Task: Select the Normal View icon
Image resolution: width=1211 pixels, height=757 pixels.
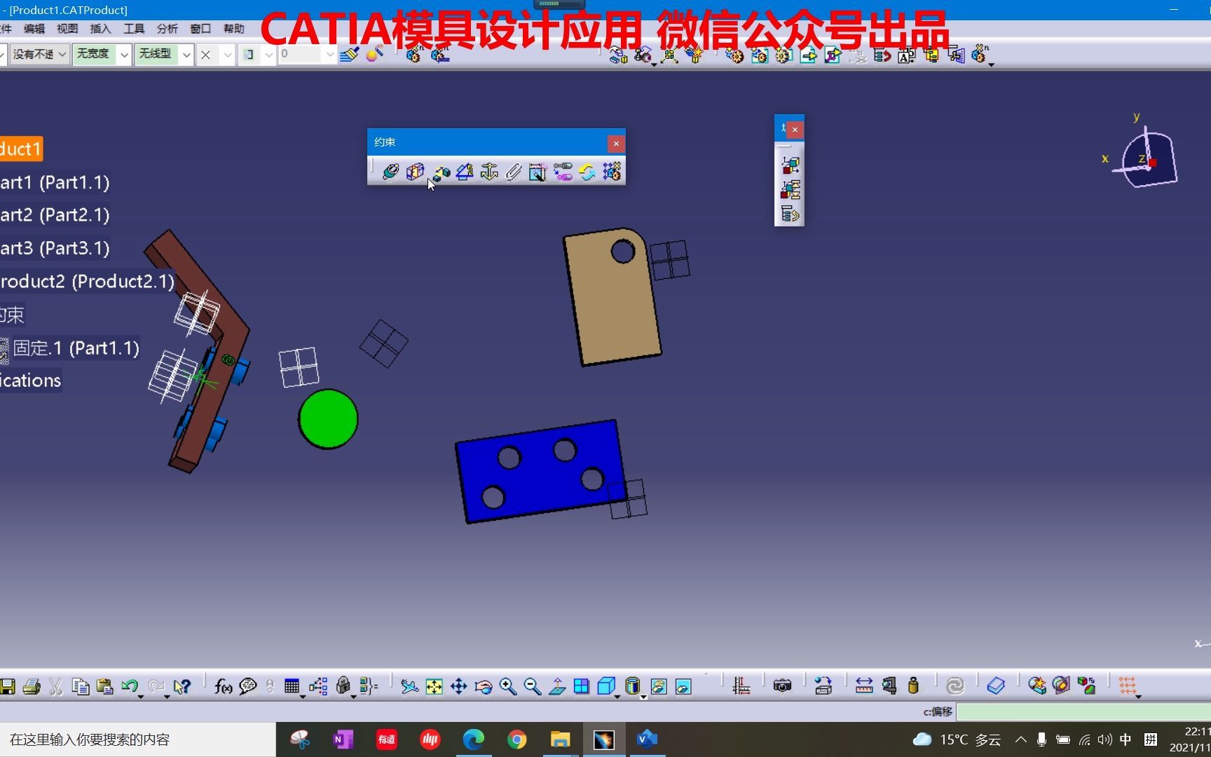Action: [557, 686]
